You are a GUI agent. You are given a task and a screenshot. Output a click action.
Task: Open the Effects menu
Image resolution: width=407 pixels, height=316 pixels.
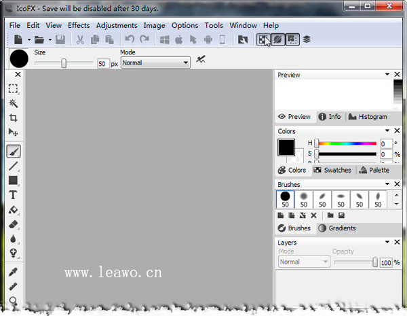click(79, 25)
